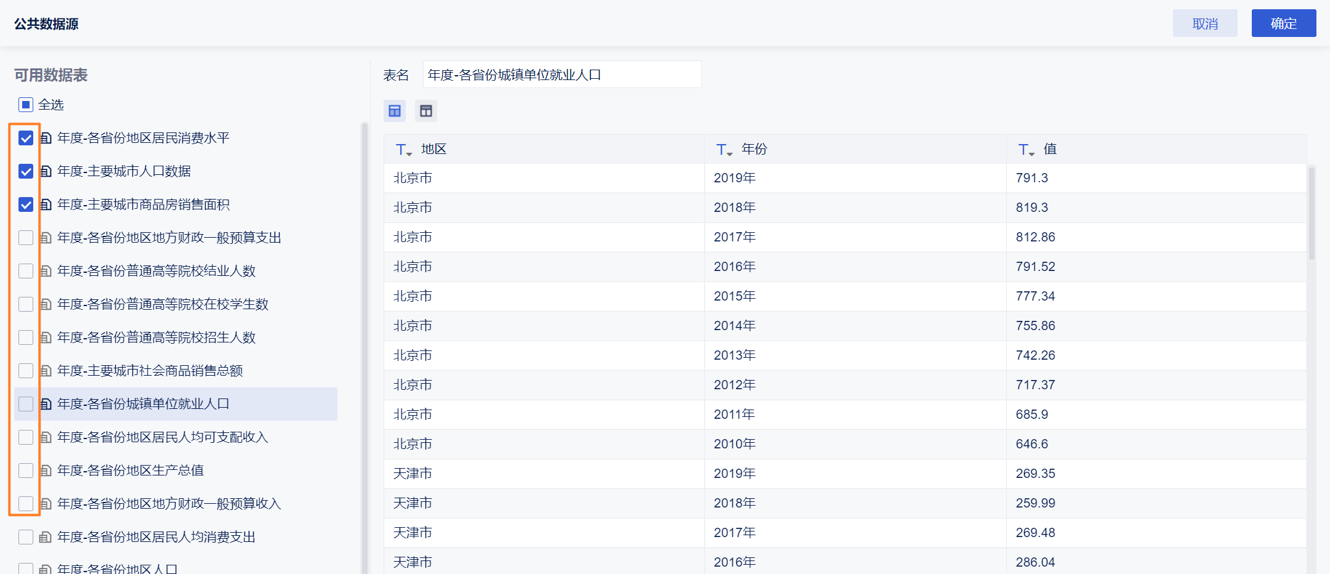Confirm selection with 确定 button

click(1284, 23)
